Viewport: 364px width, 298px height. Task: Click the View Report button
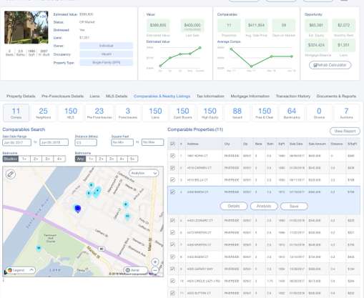coord(345,131)
